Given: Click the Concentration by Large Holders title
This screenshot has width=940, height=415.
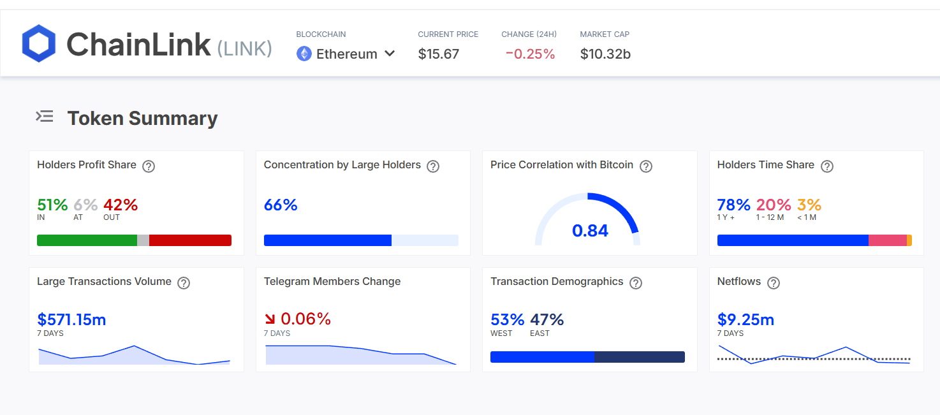Looking at the screenshot, I should coord(342,165).
